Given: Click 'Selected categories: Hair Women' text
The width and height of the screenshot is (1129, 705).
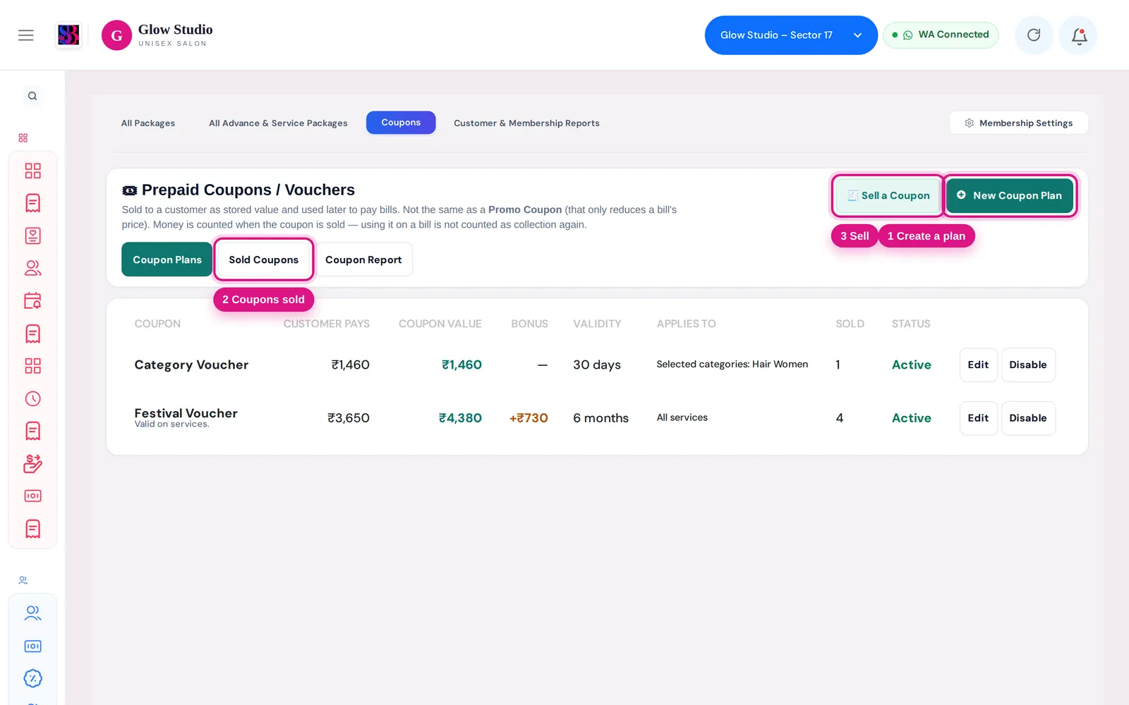Looking at the screenshot, I should (x=732, y=364).
